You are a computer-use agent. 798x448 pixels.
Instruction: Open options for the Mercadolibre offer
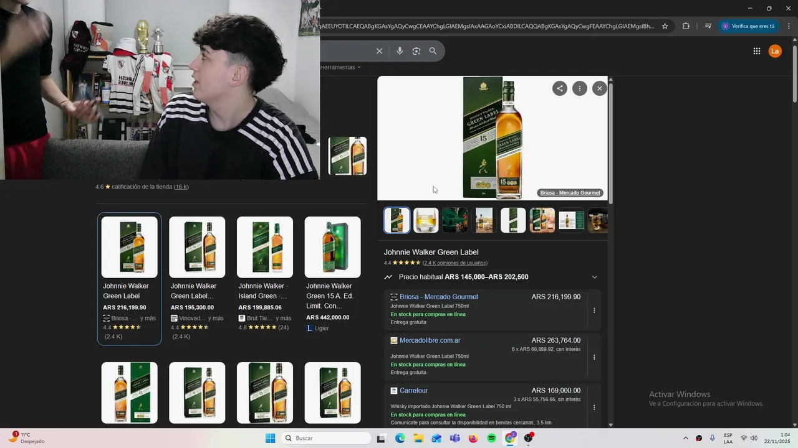point(594,357)
